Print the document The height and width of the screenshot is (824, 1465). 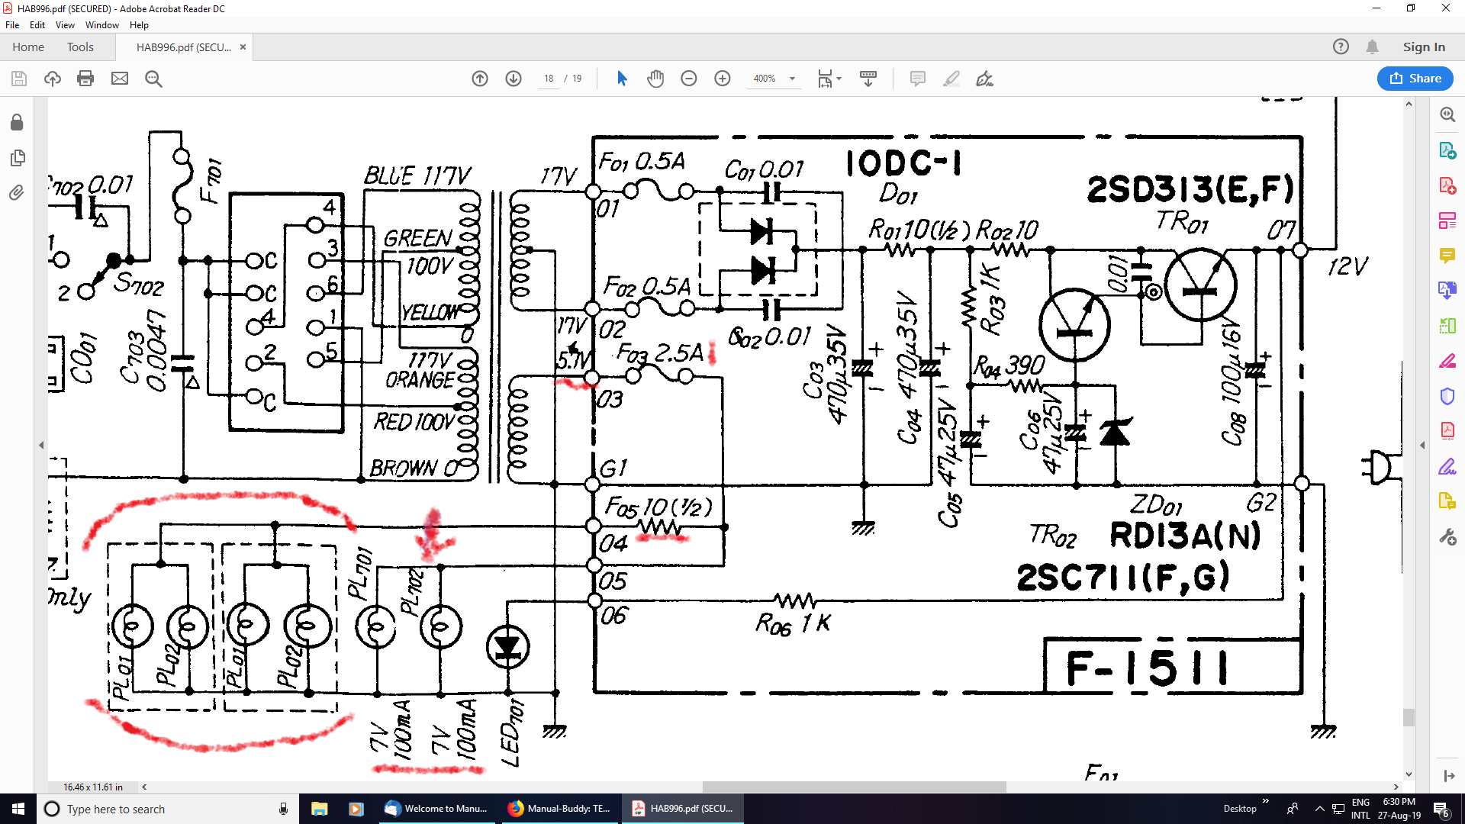pos(85,79)
